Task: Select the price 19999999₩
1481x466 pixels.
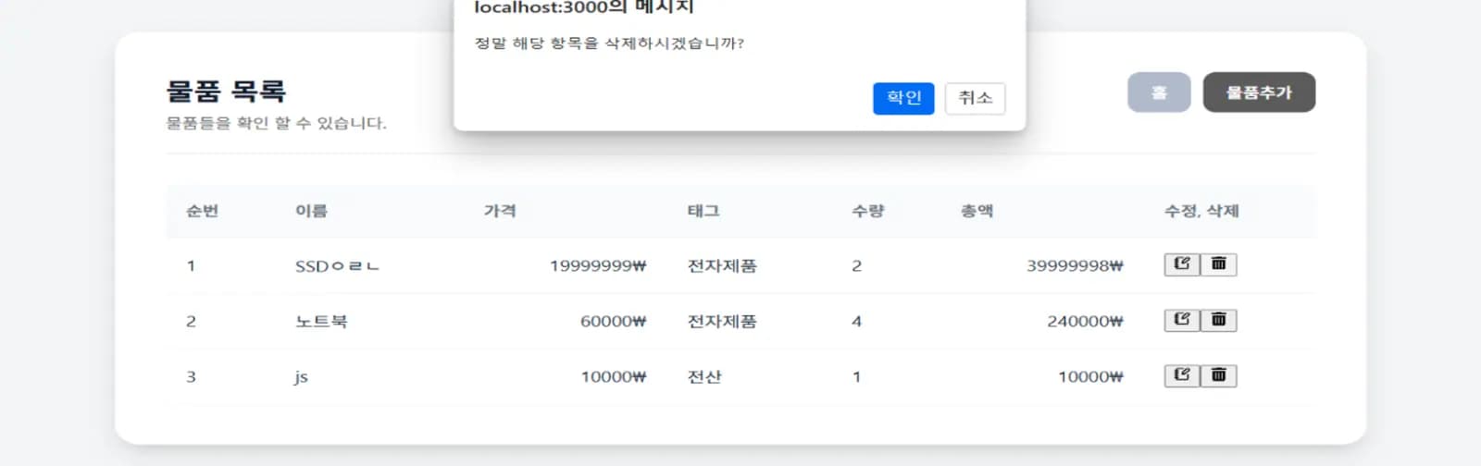Action: [598, 266]
